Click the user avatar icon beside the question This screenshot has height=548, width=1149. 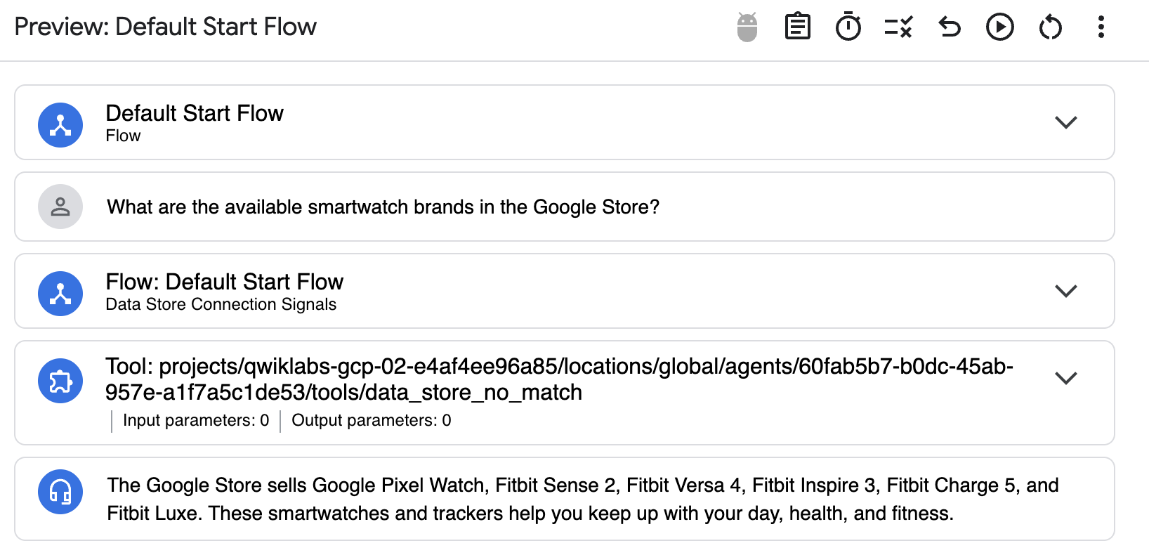[60, 207]
